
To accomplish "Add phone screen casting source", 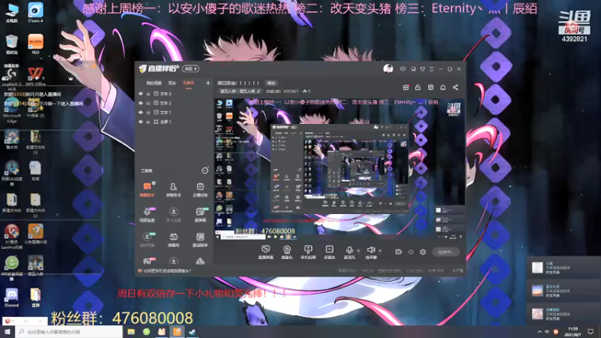I will [x=308, y=252].
